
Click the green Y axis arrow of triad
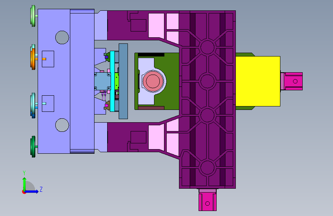[x=25, y=184]
